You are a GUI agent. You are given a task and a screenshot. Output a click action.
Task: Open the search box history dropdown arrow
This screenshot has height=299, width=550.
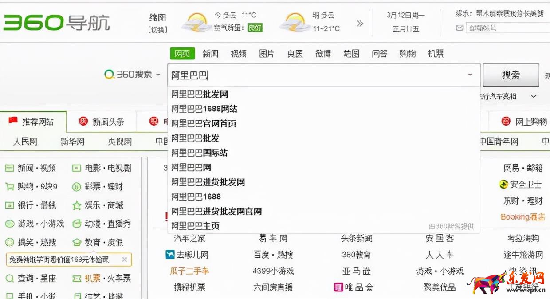pyautogui.click(x=470, y=75)
